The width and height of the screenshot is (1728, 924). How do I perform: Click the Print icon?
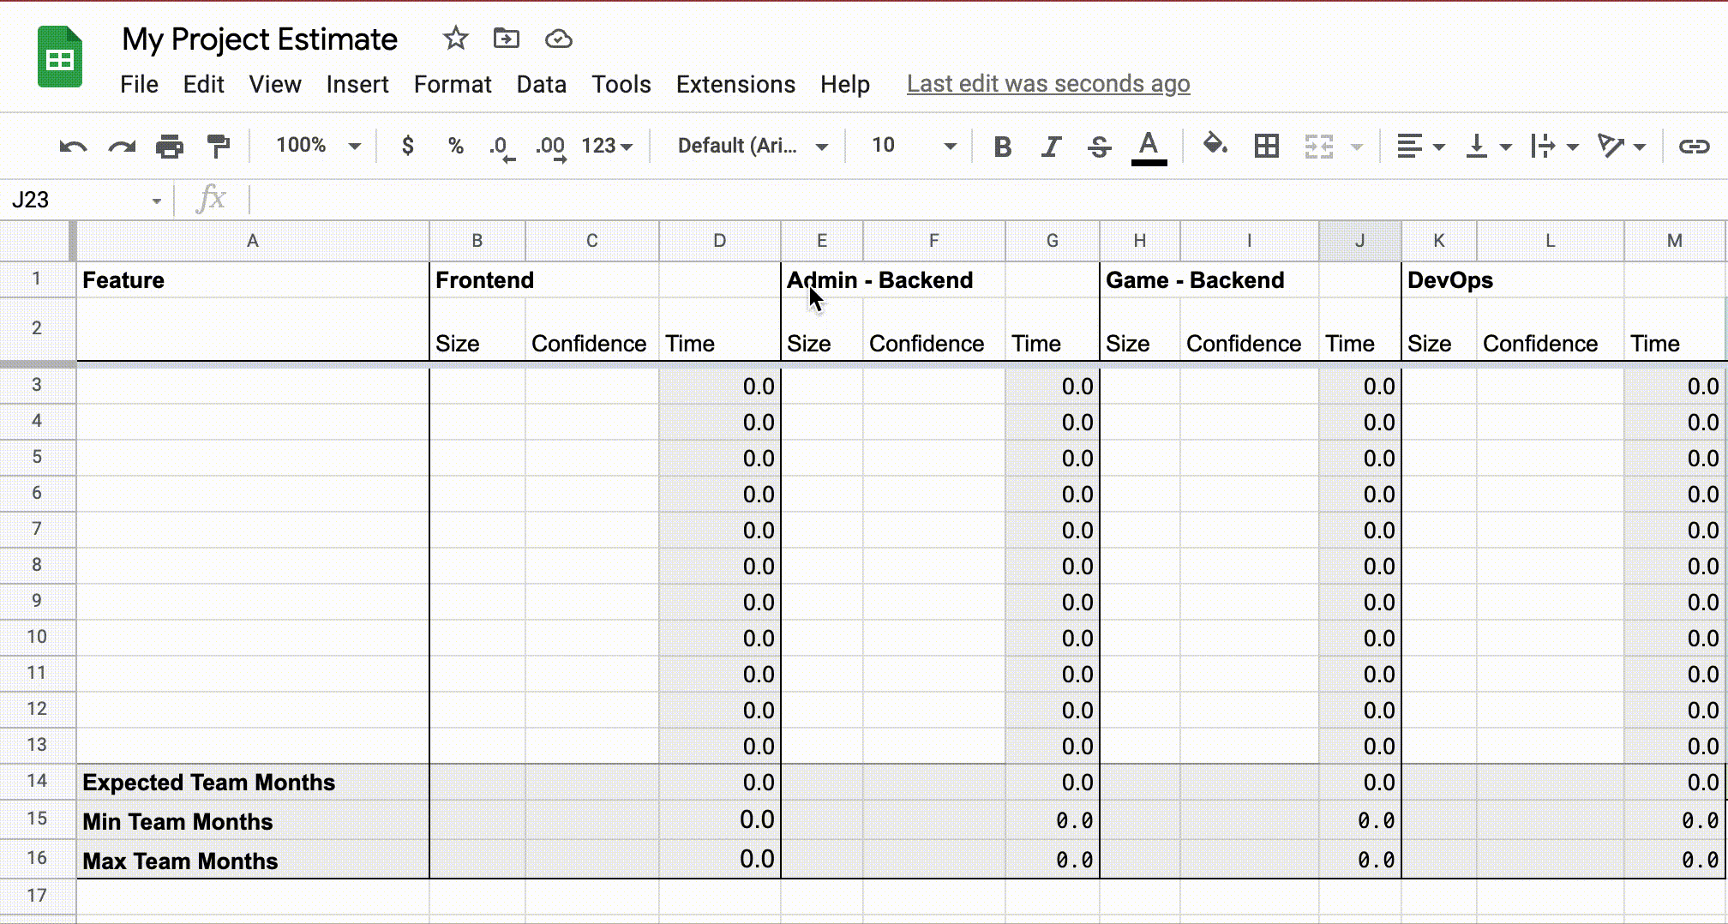tap(170, 147)
